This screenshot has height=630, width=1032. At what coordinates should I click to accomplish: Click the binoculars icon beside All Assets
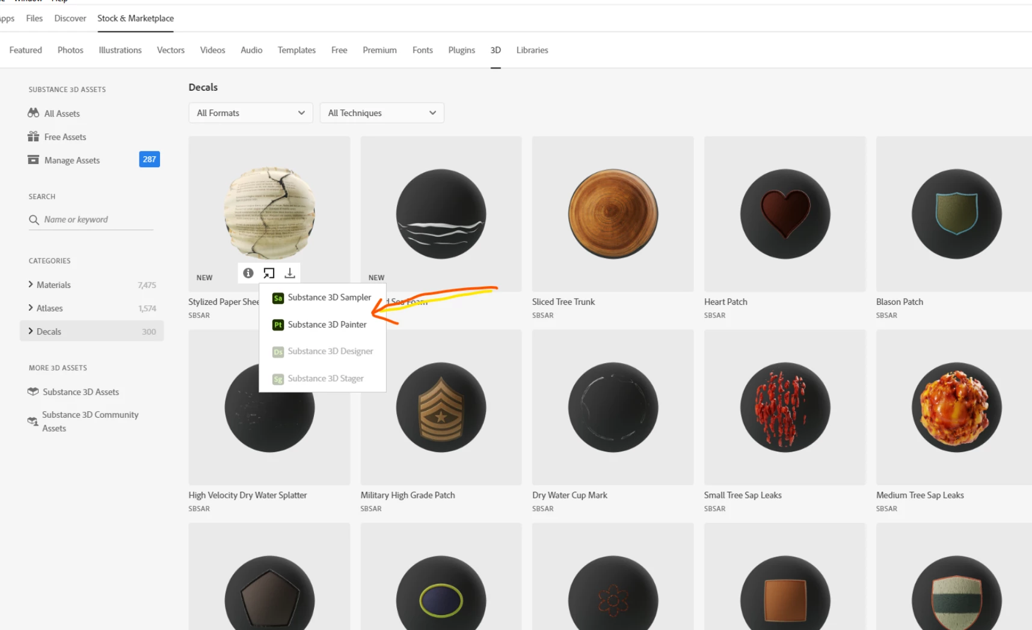click(x=33, y=113)
